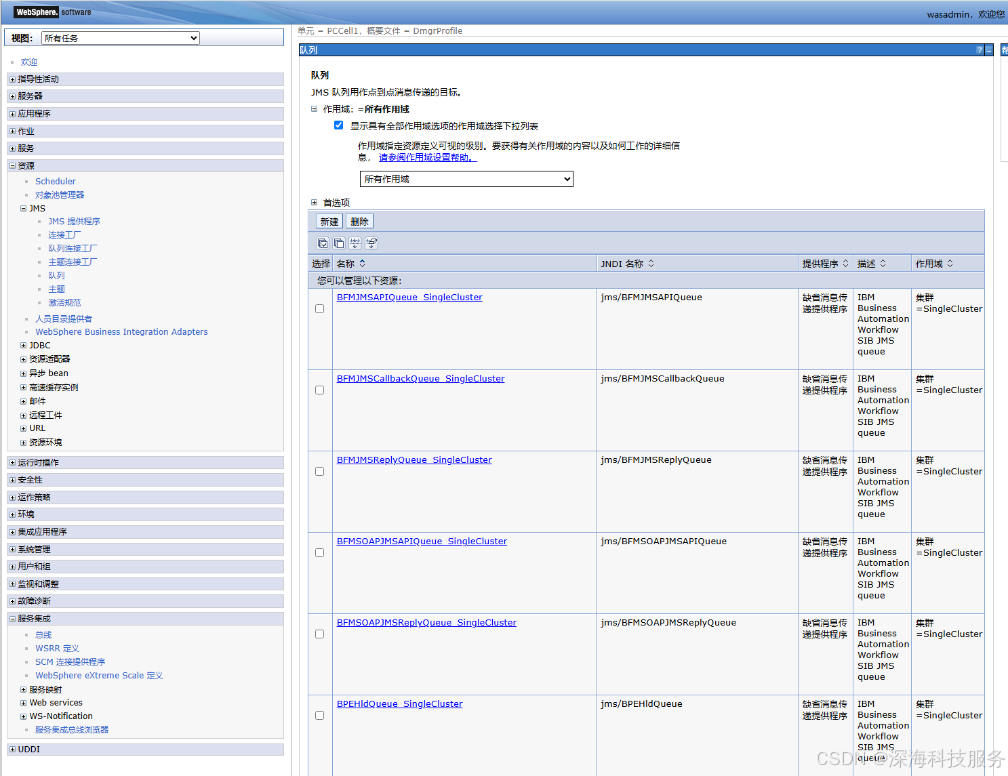This screenshot has height=776, width=1008.
Task: Expand the 首选项 section
Action: point(314,202)
